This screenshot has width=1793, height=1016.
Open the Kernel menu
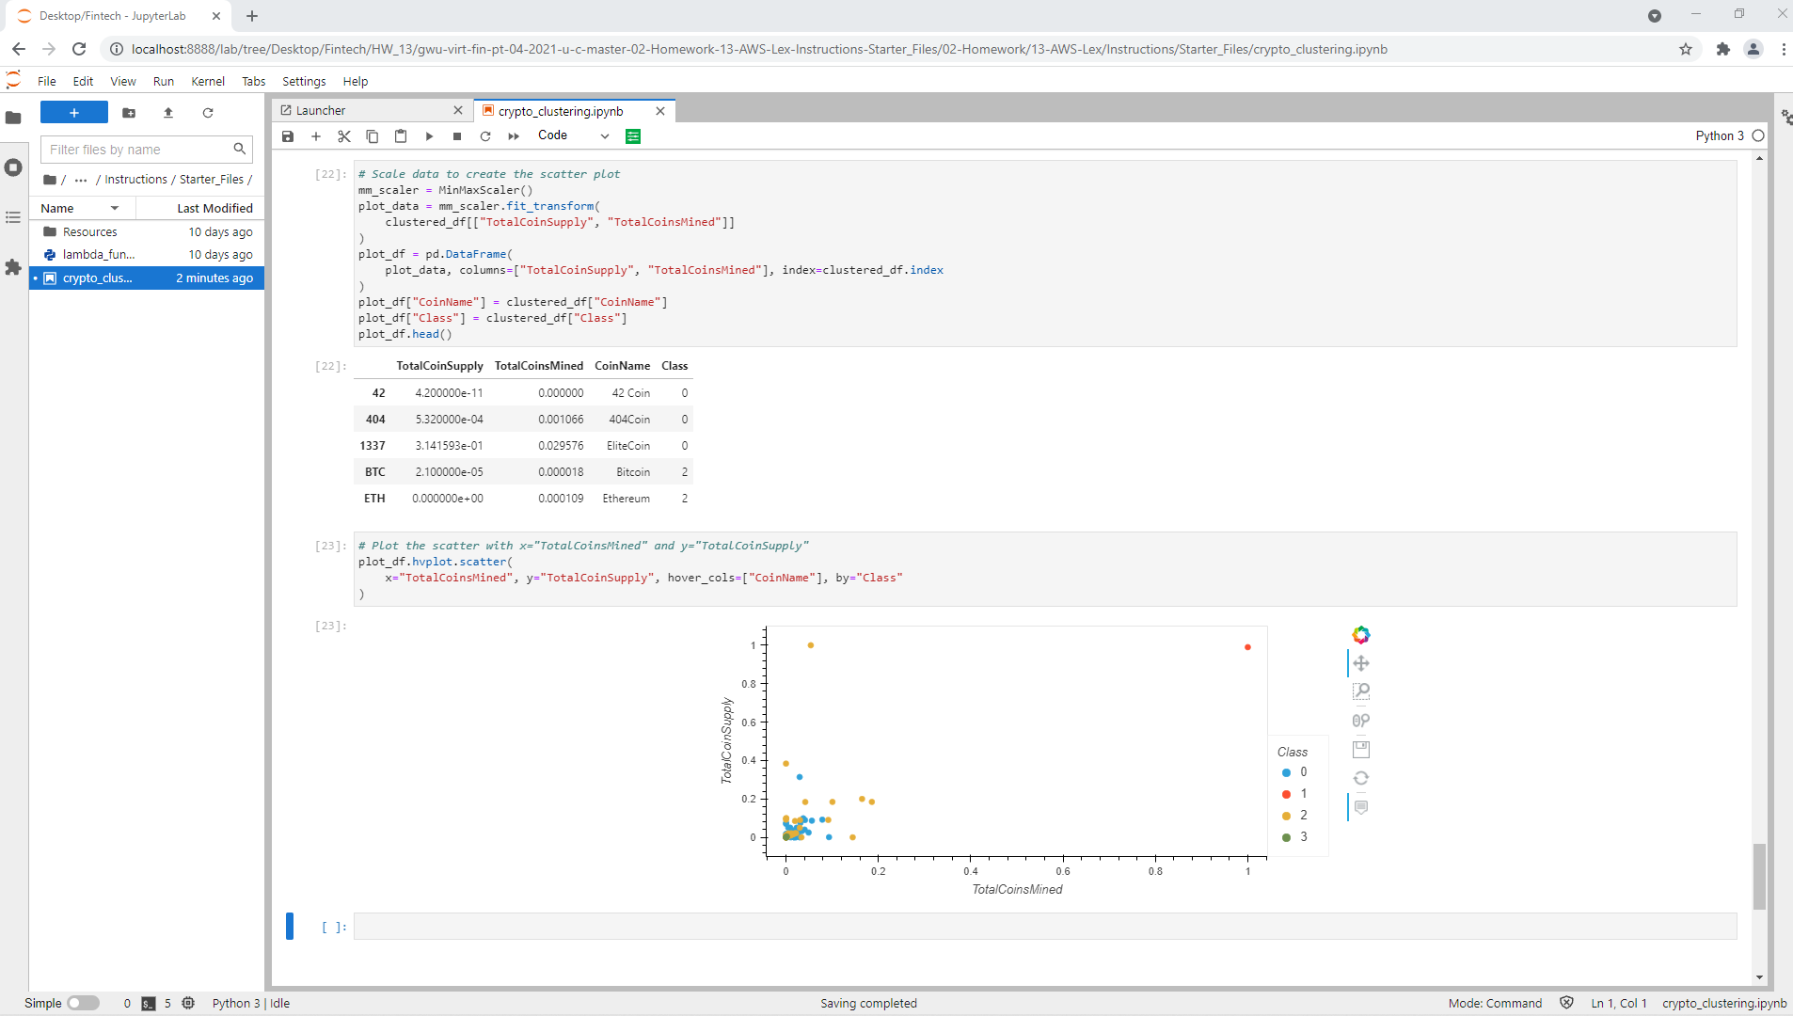pos(208,81)
